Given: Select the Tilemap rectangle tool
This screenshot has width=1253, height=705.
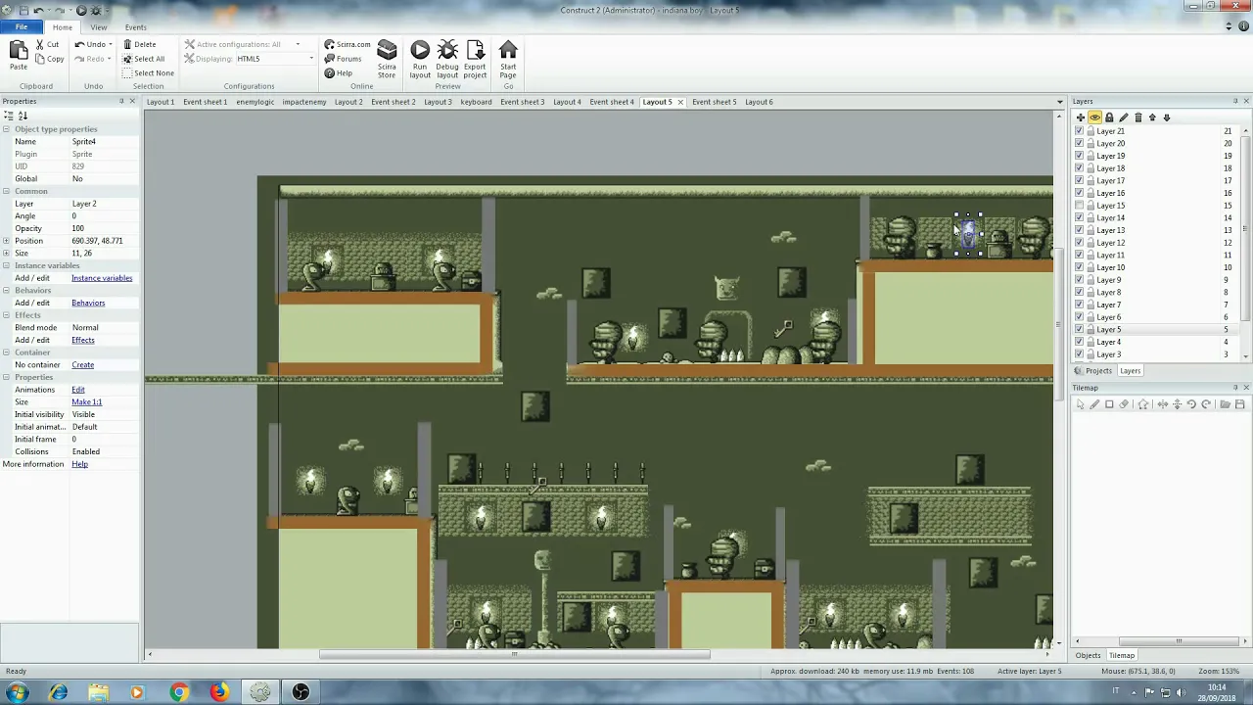Looking at the screenshot, I should pyautogui.click(x=1109, y=404).
